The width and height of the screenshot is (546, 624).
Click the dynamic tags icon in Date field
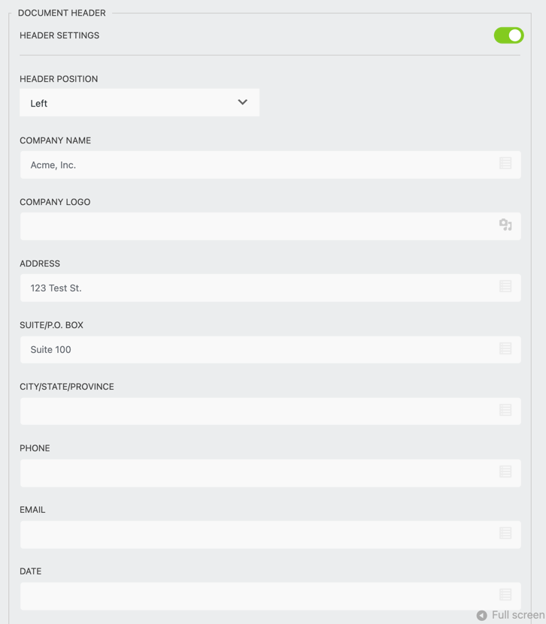click(505, 595)
